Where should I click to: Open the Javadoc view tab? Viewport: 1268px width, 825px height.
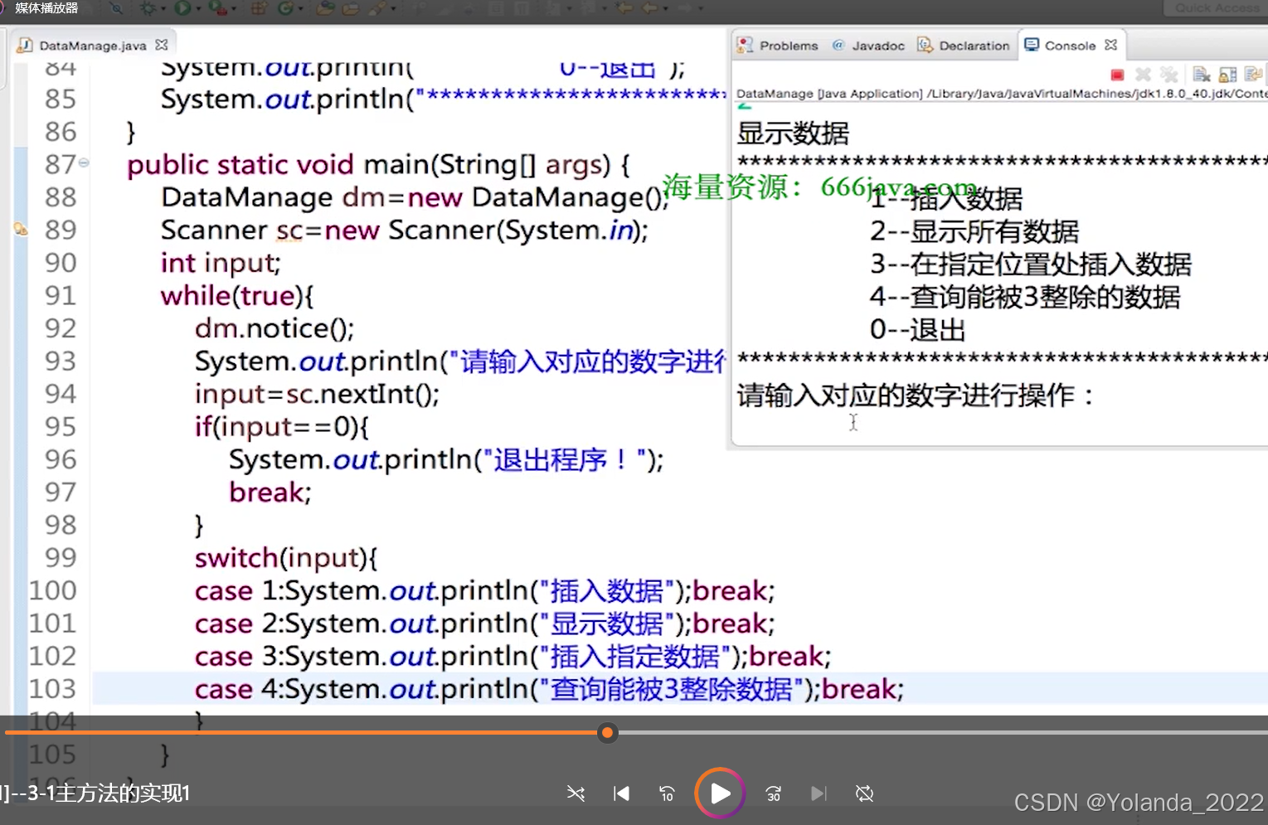[868, 46]
